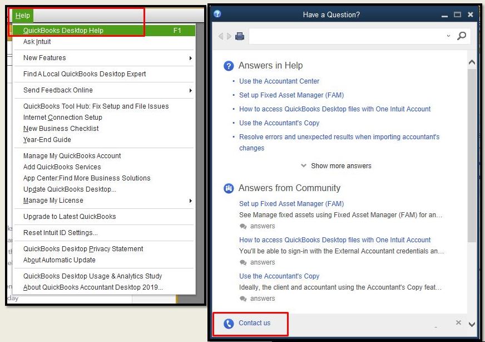Screen dimensions: 485x342
Task: Dismiss the Contact us bar with X
Action: point(458,323)
